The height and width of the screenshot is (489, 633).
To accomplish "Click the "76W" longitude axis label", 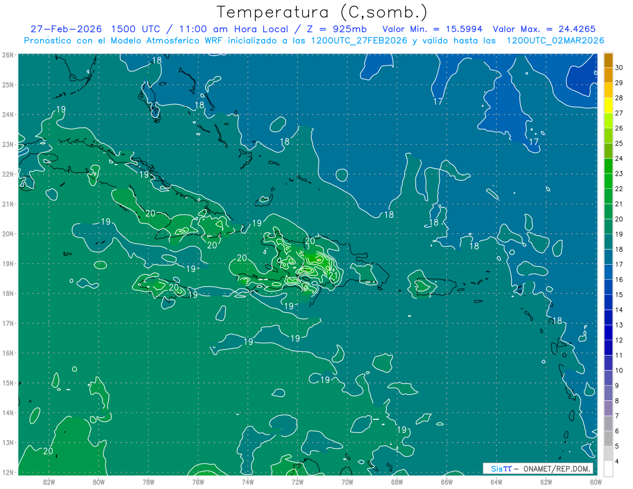I will 198,482.
